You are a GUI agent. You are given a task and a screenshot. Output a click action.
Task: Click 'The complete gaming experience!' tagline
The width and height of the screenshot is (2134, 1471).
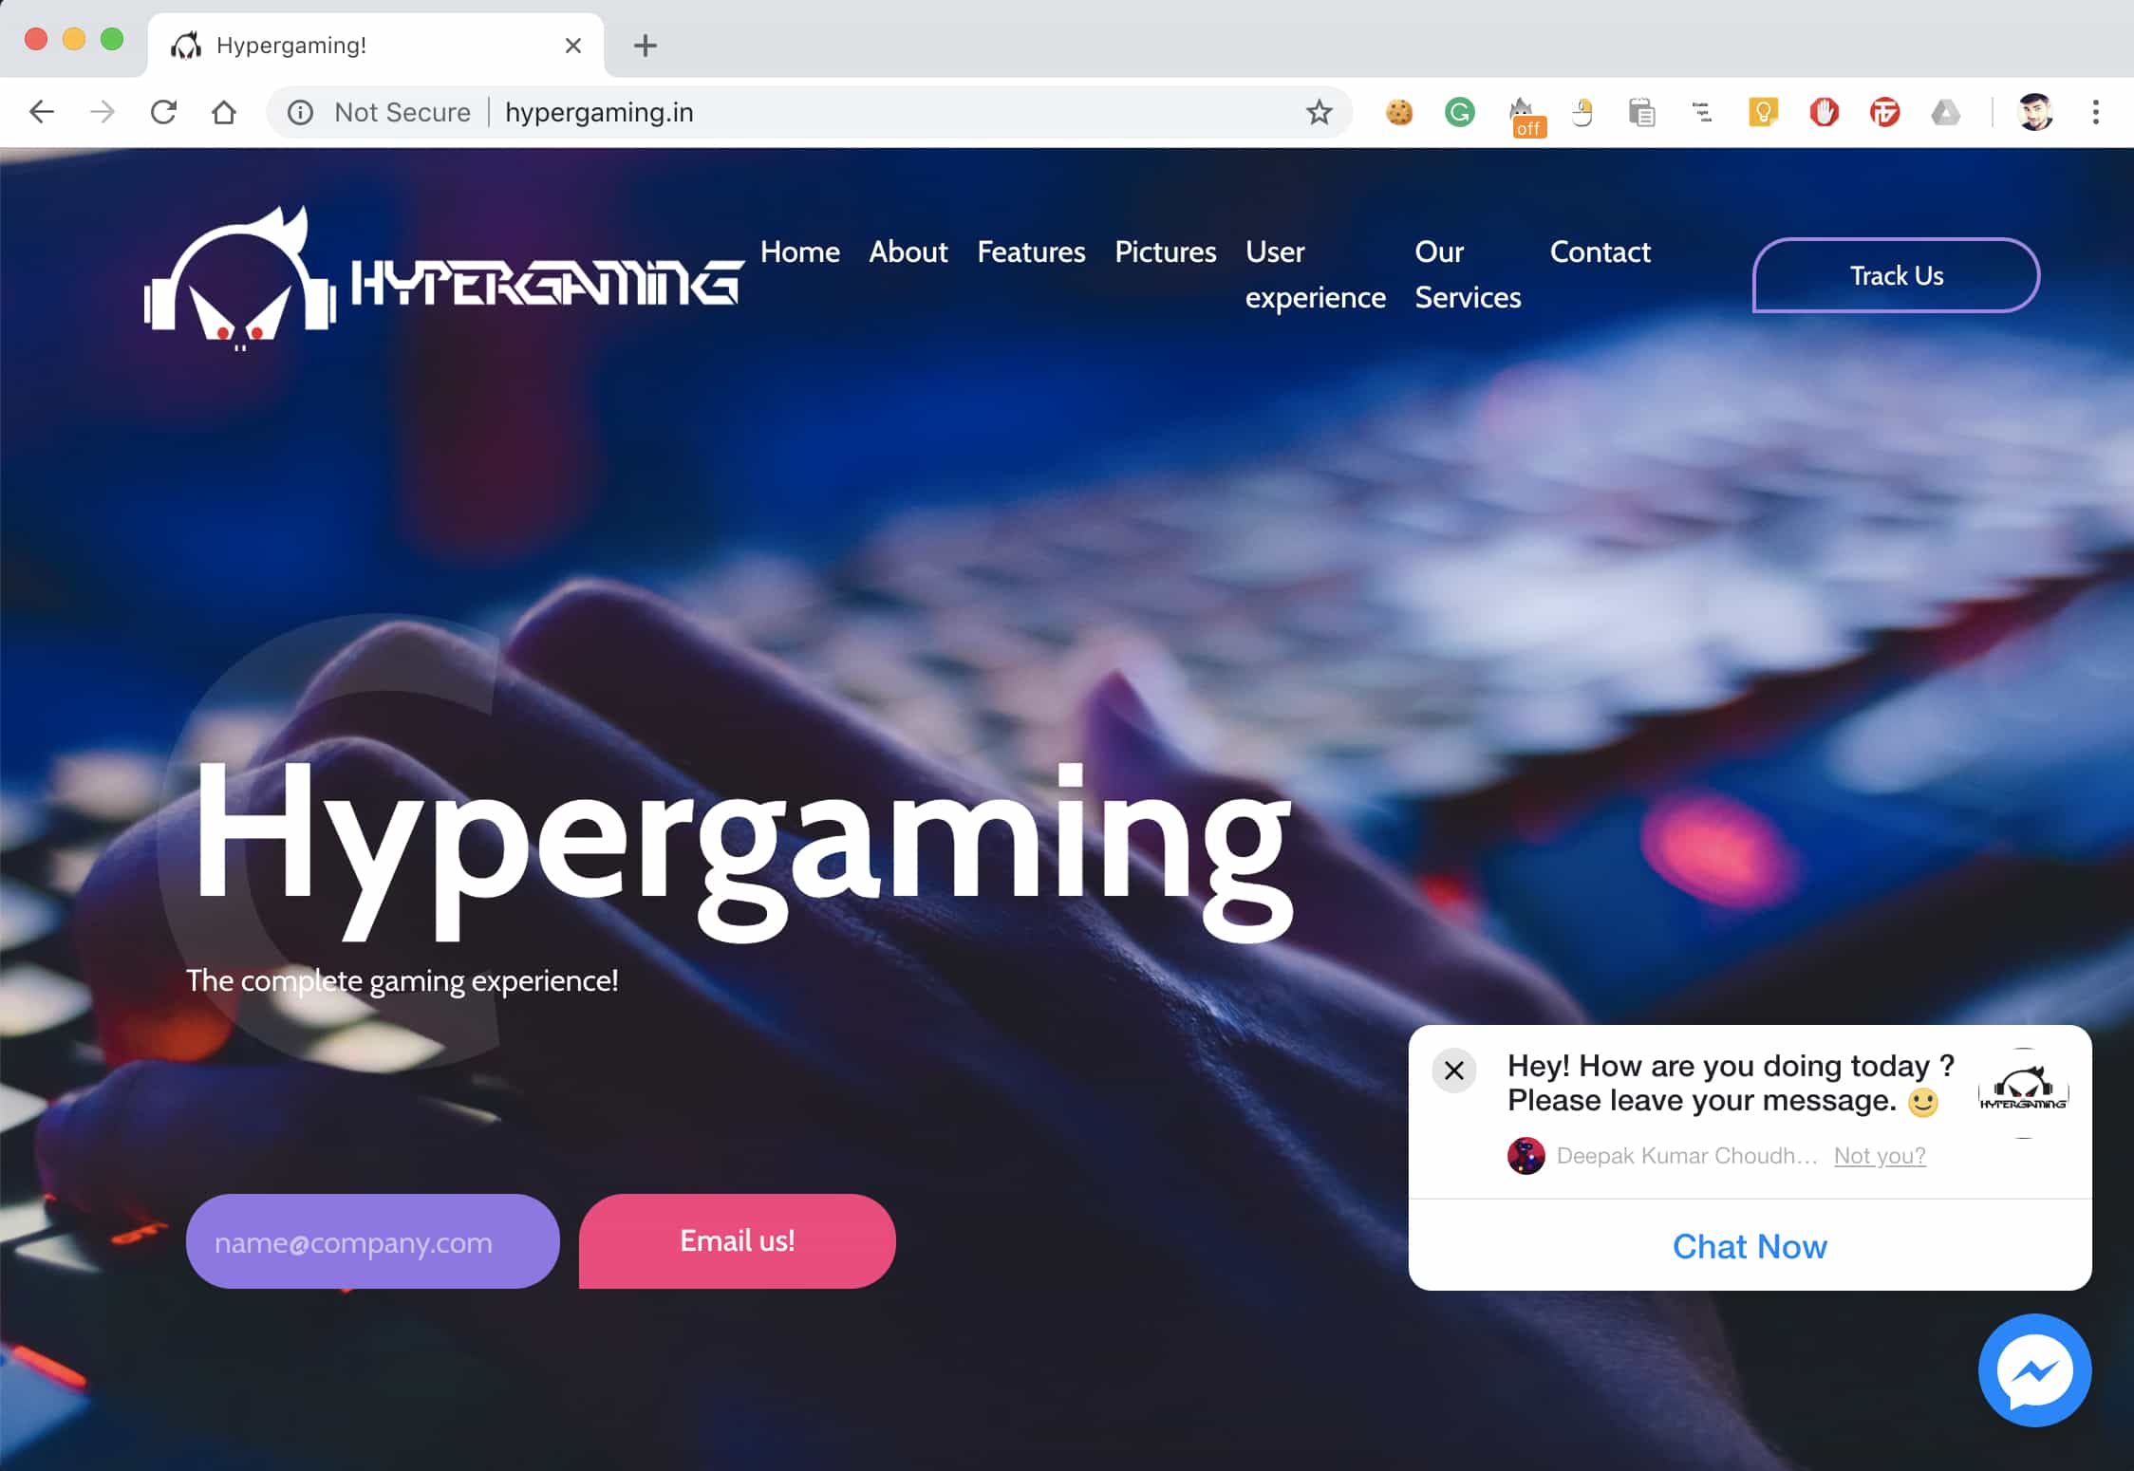pos(402,980)
